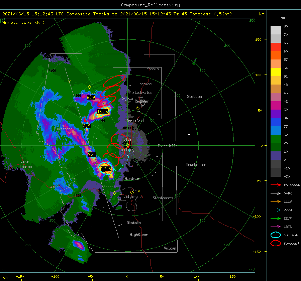Click the white 04DK arrow in legend
The height and width of the screenshot is (281, 301).
click(276, 193)
